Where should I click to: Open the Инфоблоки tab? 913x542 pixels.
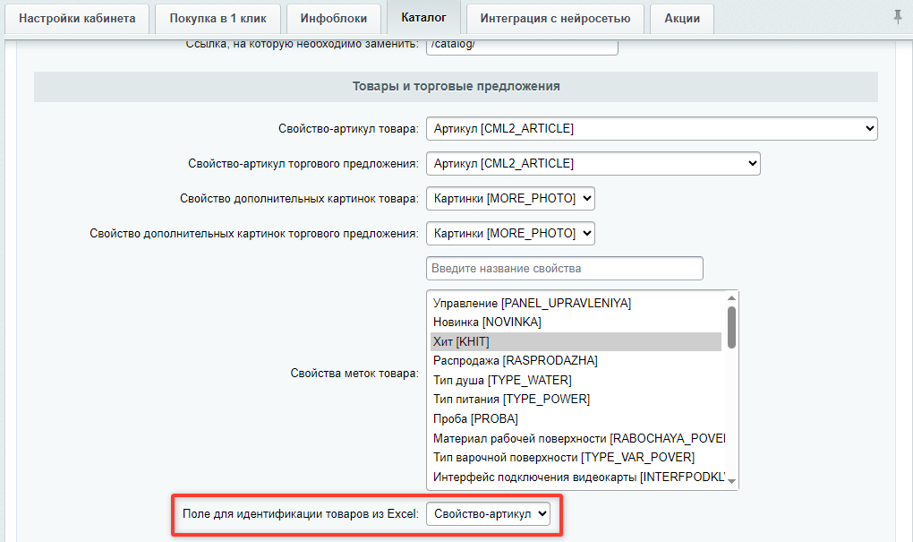click(334, 19)
